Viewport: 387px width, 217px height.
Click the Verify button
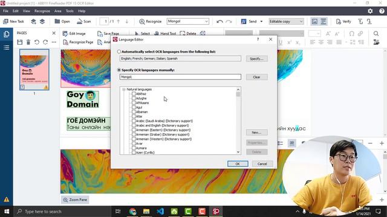343,22
